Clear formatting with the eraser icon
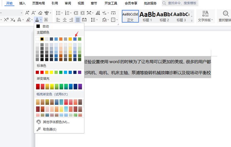231x147 pixels. [x=40, y=13]
